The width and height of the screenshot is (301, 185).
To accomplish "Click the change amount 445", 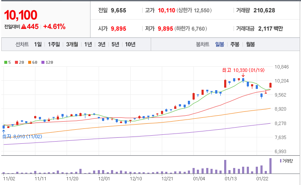I will point(32,27).
